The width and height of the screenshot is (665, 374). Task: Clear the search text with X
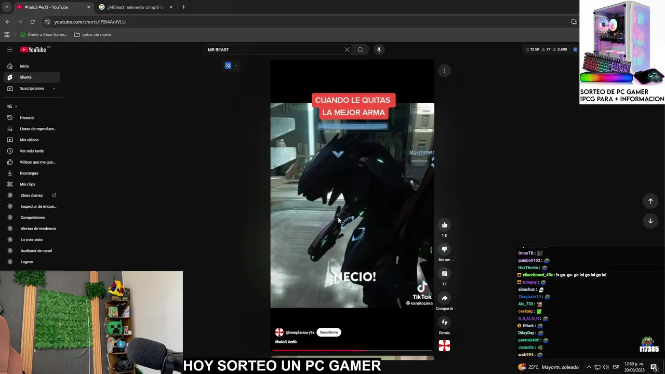347,50
